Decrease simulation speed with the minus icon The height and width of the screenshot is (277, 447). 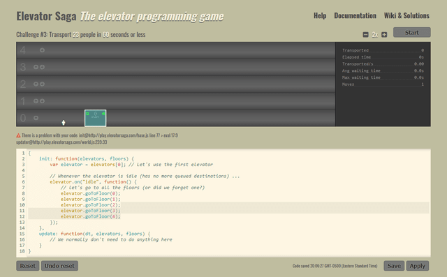pyautogui.click(x=365, y=35)
